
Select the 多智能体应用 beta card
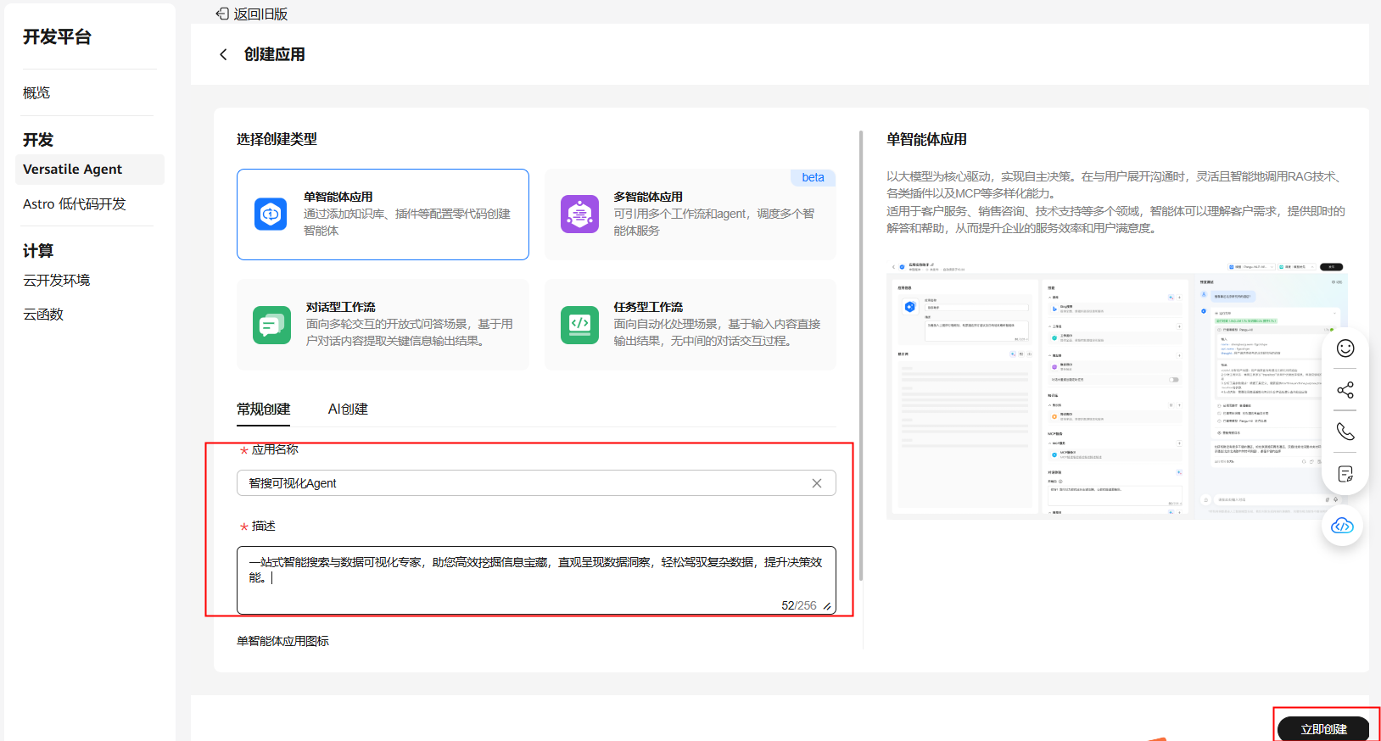coord(690,214)
